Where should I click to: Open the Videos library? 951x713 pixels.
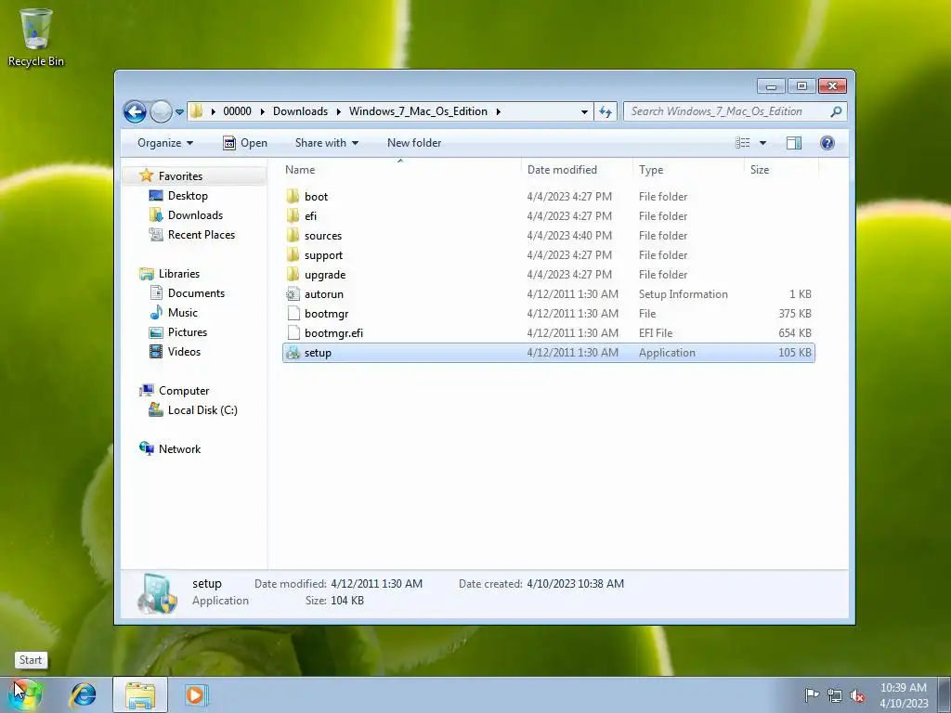(x=184, y=352)
